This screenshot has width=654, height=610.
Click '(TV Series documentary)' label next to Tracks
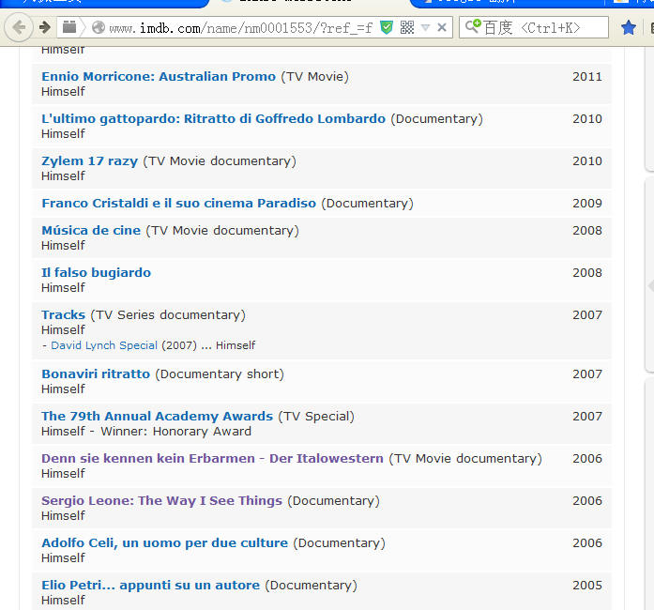168,315
